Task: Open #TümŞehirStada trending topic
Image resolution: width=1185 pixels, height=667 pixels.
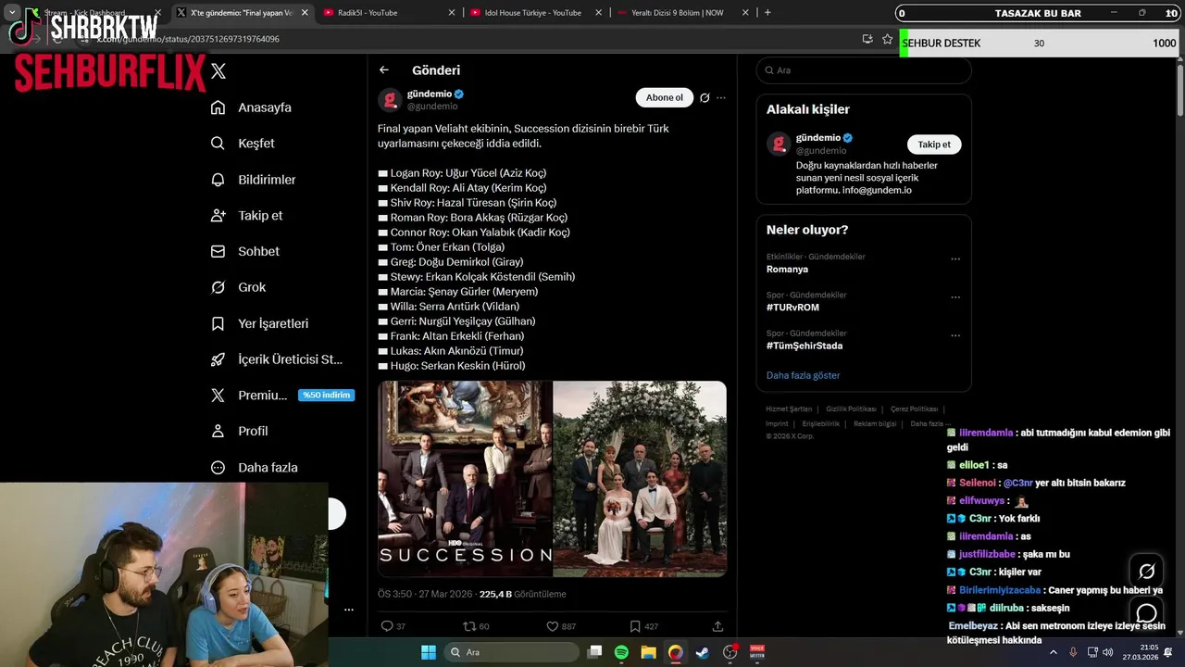Action: pyautogui.click(x=805, y=346)
